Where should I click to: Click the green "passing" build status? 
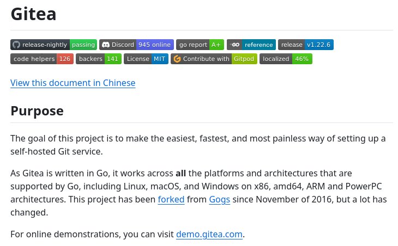[x=83, y=45]
